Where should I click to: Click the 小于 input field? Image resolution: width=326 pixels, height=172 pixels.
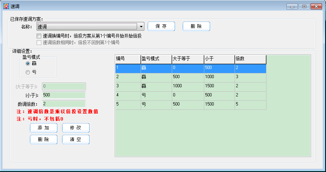click(x=64, y=95)
